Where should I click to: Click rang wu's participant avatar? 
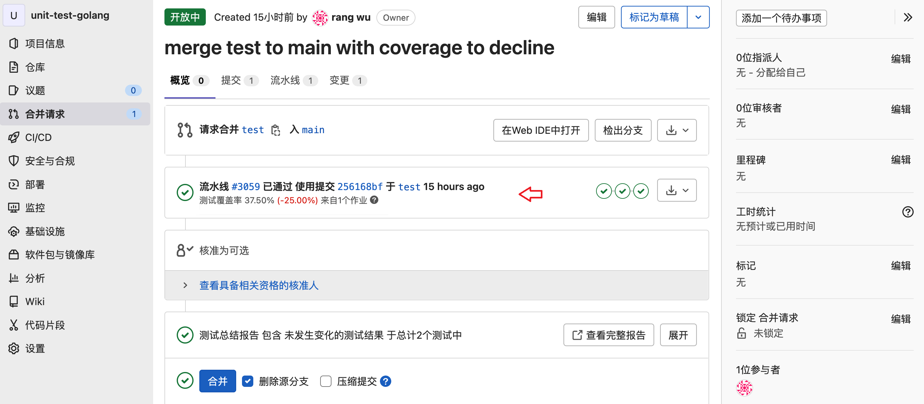coord(744,388)
